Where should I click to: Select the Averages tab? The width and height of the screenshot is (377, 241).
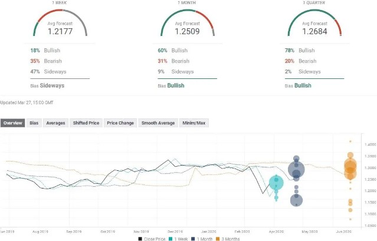click(55, 123)
